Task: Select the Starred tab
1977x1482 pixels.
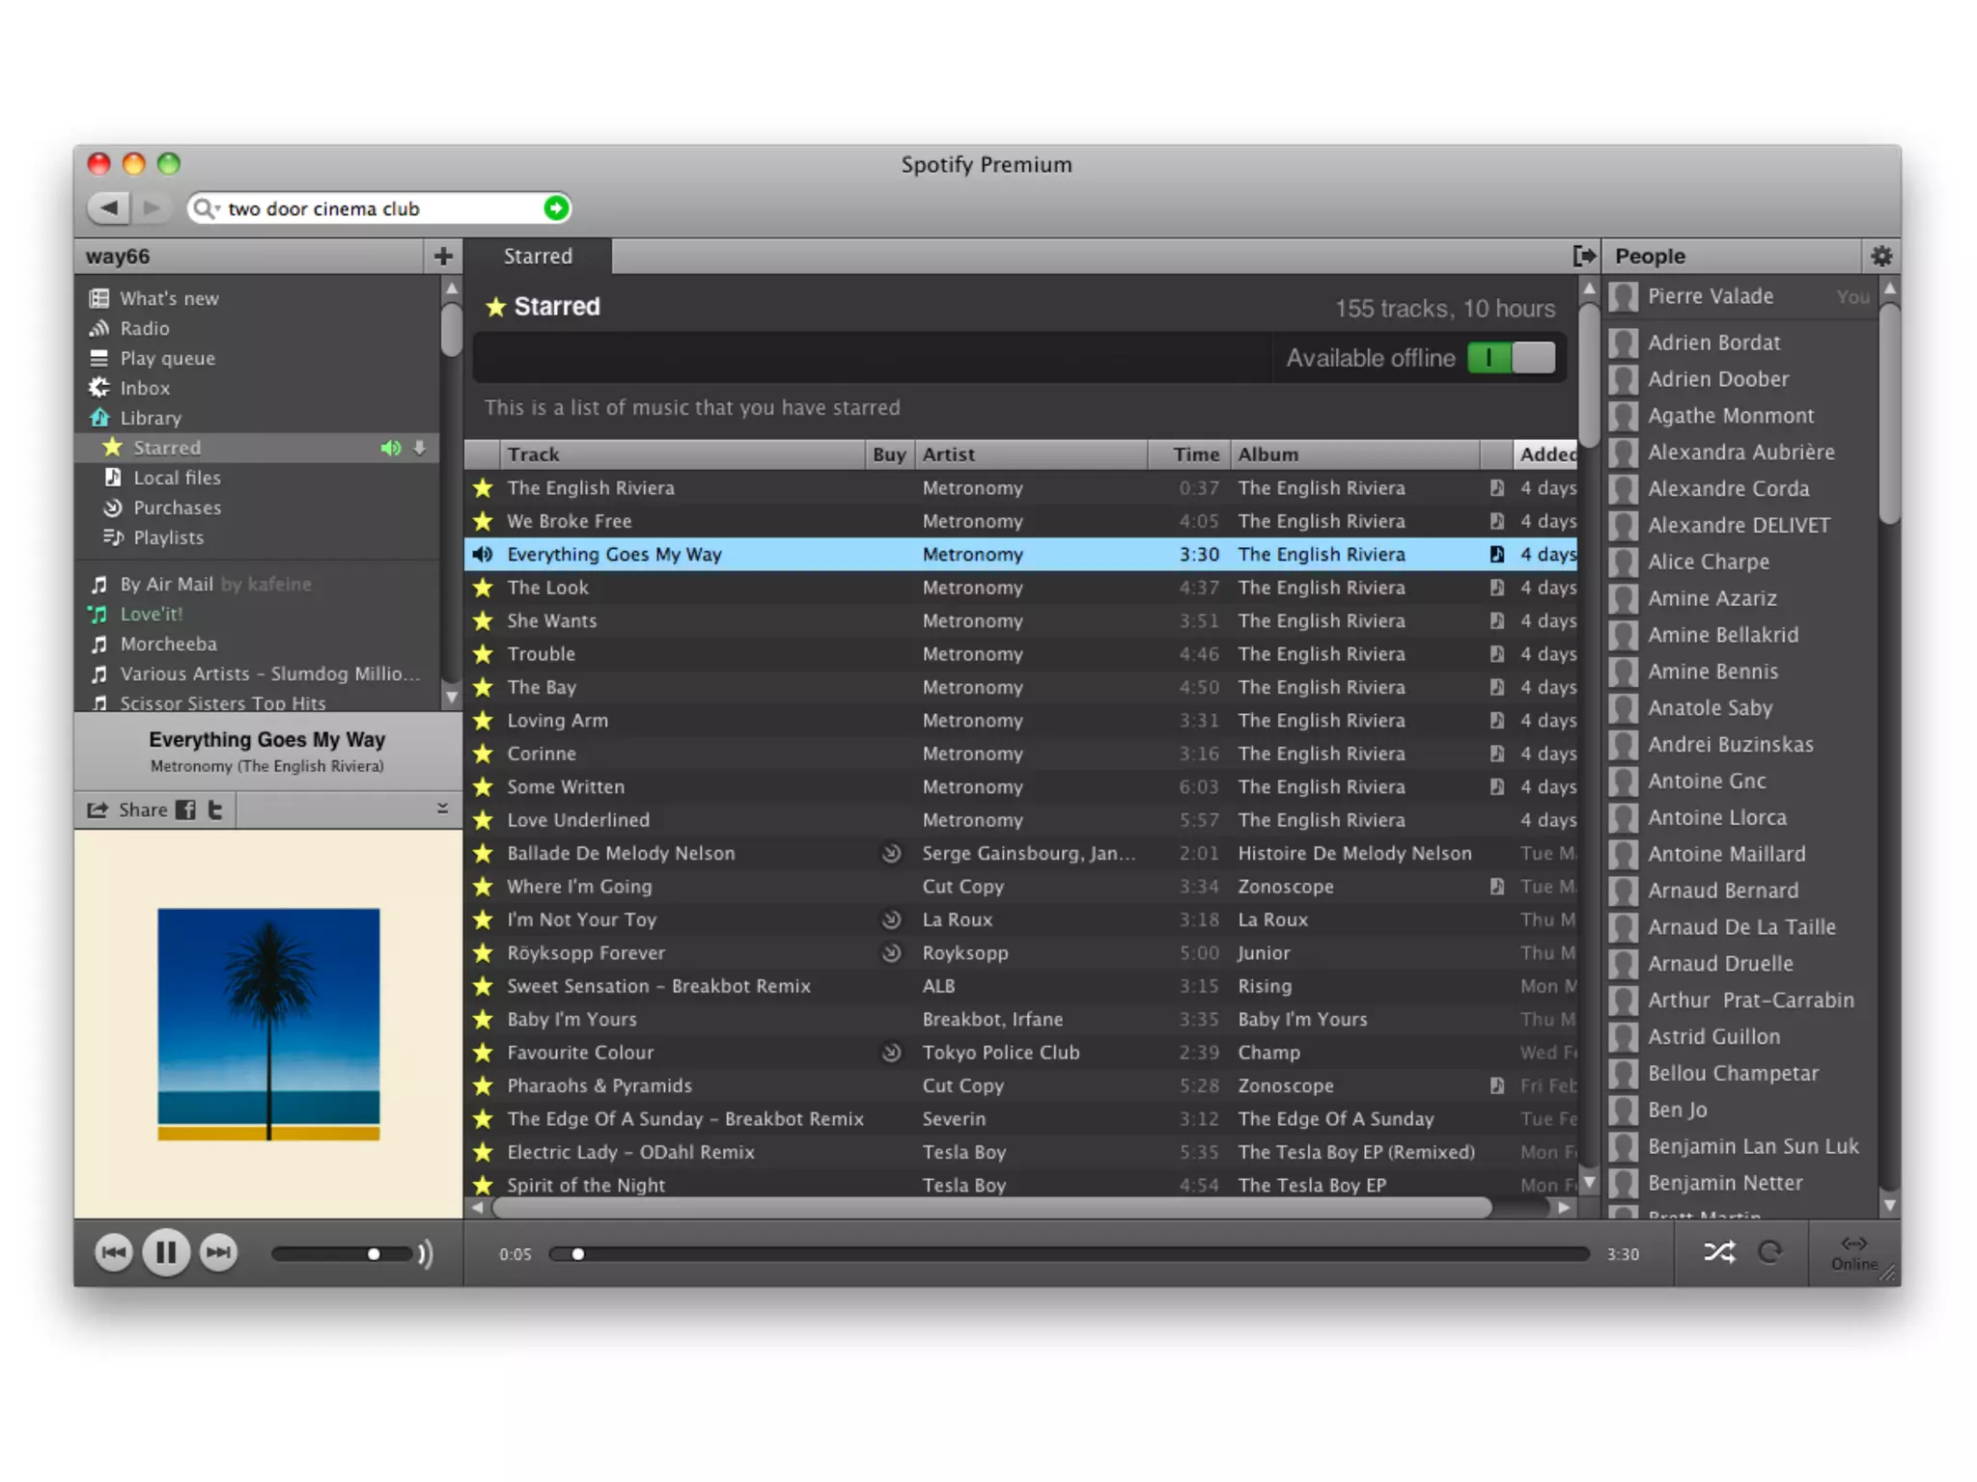Action: pos(538,256)
